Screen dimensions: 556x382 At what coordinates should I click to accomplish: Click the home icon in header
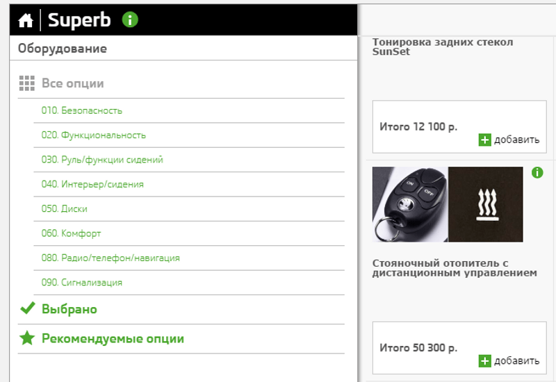pos(26,21)
